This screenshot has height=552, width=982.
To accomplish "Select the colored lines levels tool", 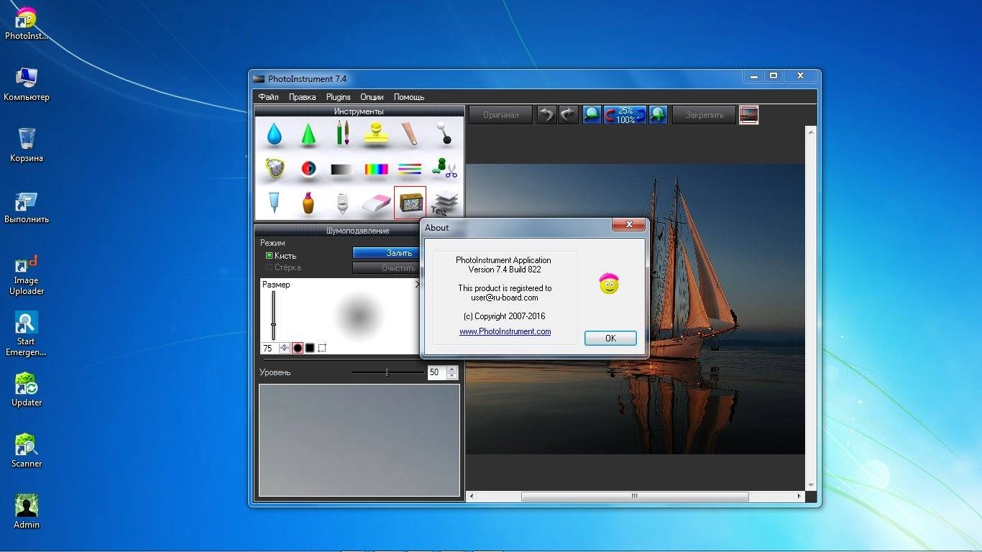I will (x=410, y=169).
